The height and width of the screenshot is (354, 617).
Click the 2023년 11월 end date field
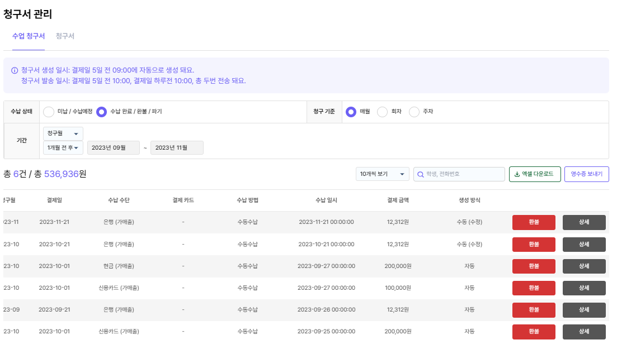pyautogui.click(x=177, y=147)
